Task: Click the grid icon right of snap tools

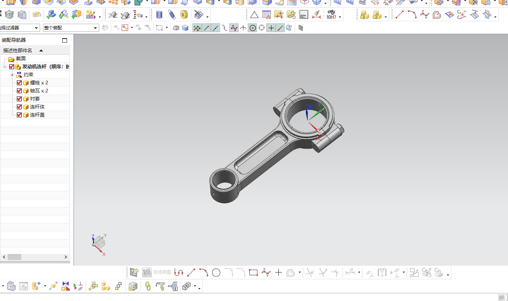Action: coord(301,28)
